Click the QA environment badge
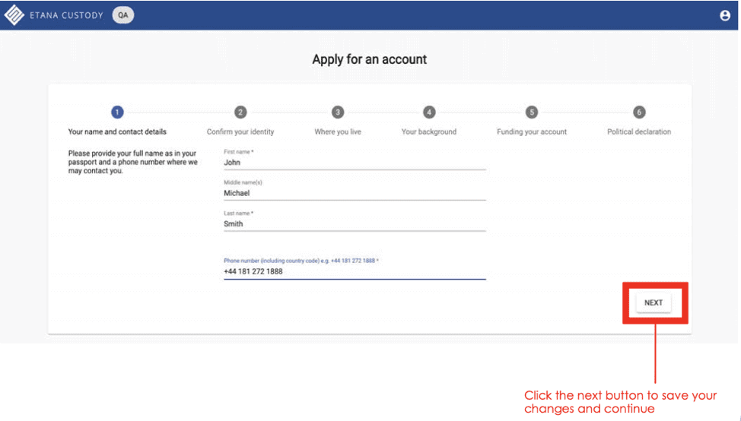The height and width of the screenshot is (421, 741). 122,15
